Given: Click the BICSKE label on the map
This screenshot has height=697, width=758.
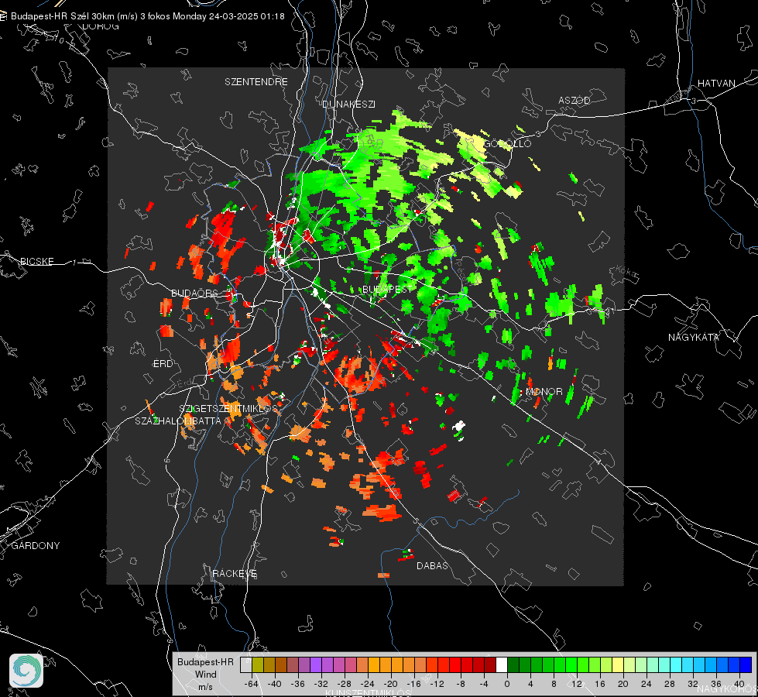Looking at the screenshot, I should pos(36,261).
